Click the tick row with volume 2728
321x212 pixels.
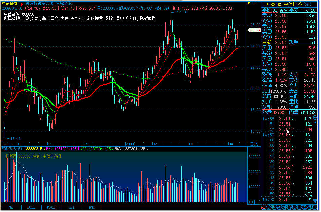point(287,167)
